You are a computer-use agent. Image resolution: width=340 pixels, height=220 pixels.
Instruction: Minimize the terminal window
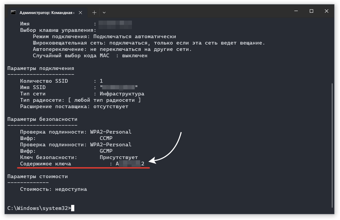[296, 11]
